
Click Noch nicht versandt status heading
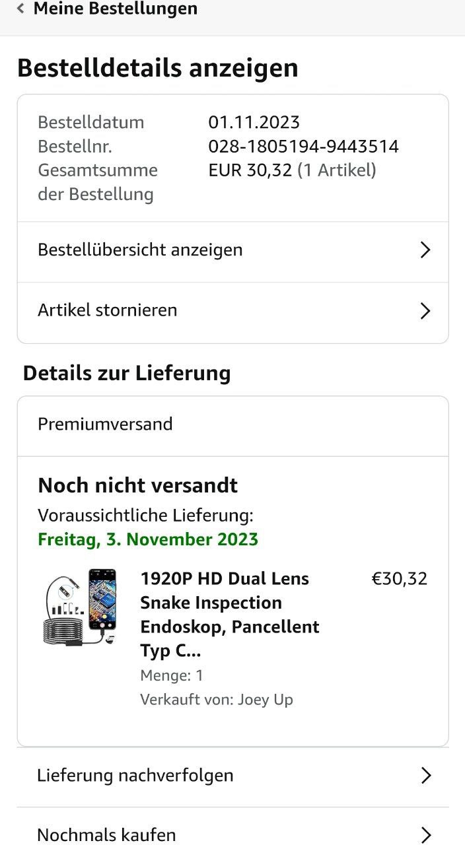pos(137,485)
